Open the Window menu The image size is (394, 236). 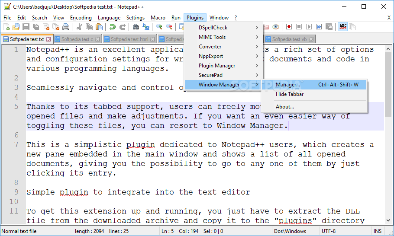(x=219, y=18)
